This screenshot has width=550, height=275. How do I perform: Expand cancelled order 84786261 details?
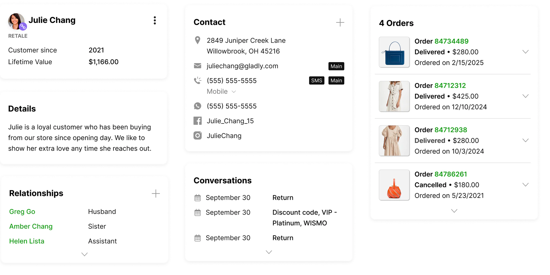(x=525, y=185)
